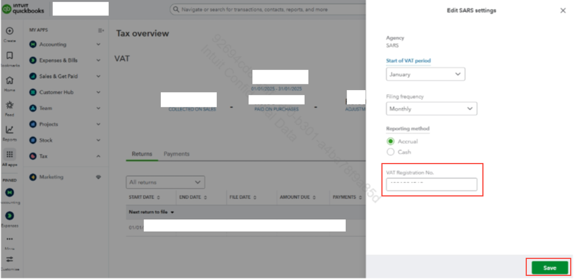This screenshot has width=574, height=280.
Task: Open Reports in the left rail
Action: pyautogui.click(x=10, y=130)
